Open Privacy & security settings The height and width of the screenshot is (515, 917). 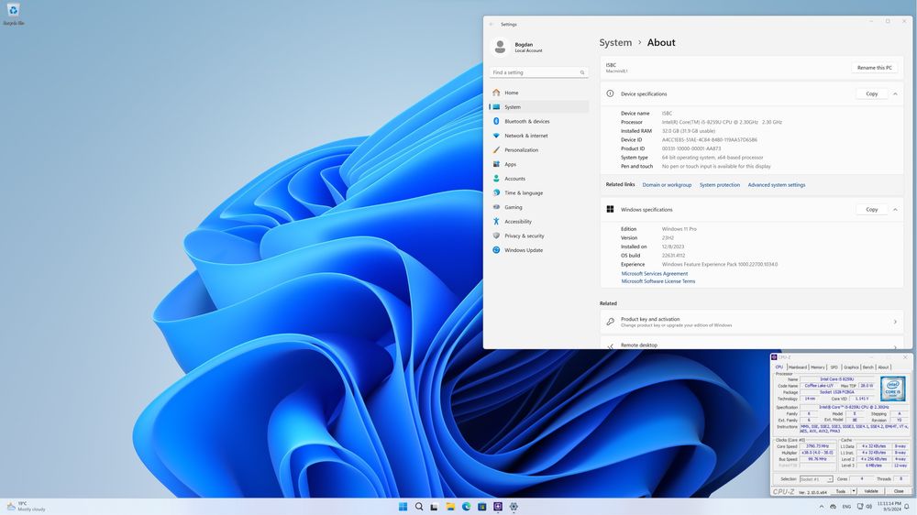pyautogui.click(x=538, y=236)
